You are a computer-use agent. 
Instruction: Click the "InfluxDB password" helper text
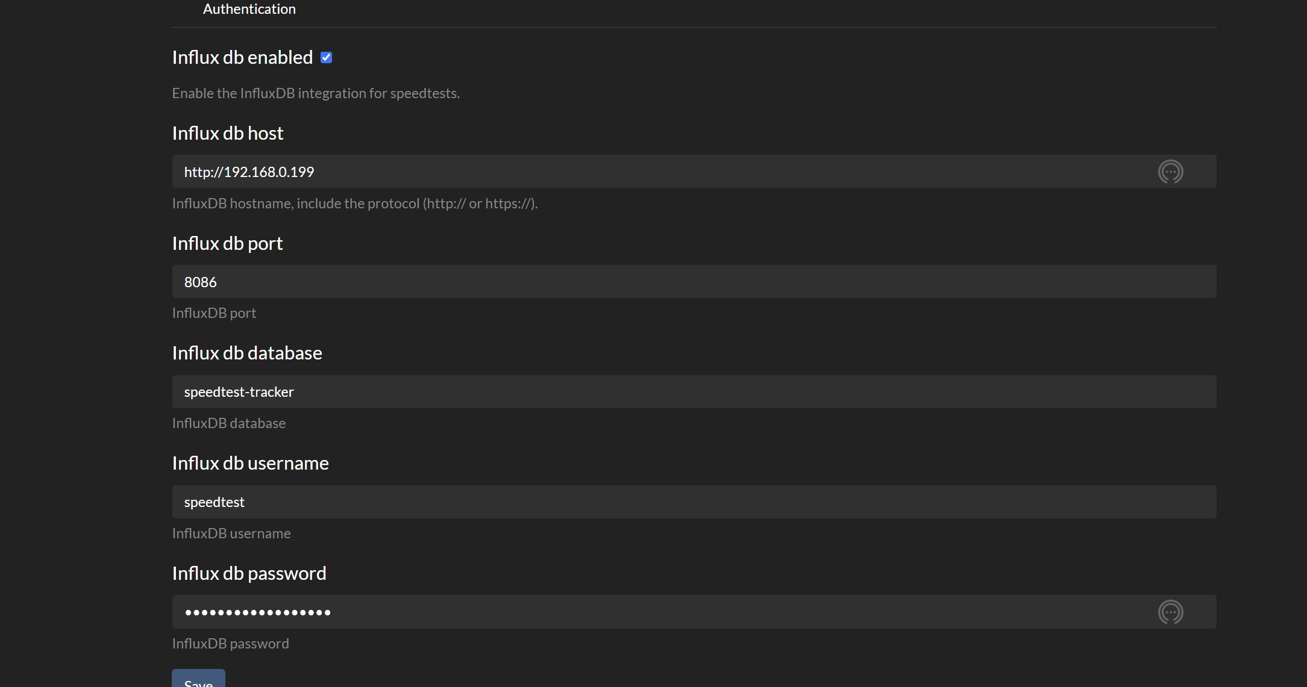[230, 644]
